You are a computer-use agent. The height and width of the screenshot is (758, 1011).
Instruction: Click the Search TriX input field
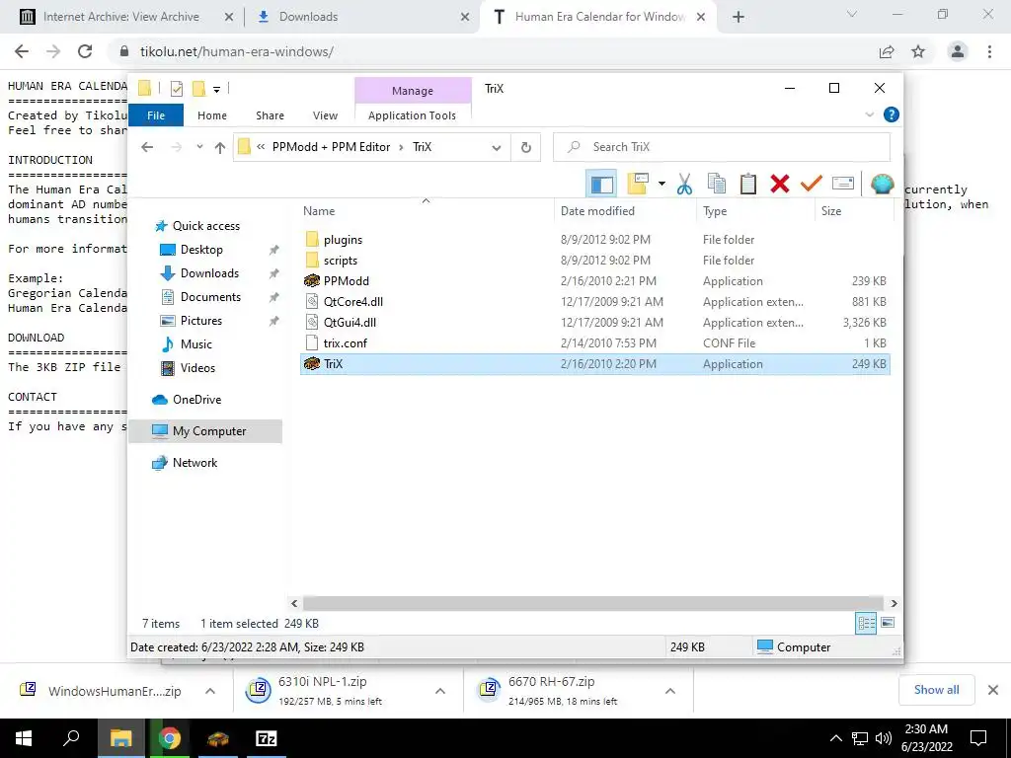pos(722,147)
